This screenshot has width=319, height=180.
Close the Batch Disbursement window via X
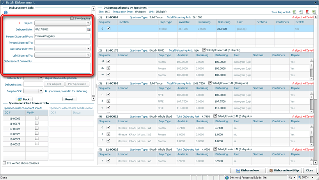pos(315,2)
